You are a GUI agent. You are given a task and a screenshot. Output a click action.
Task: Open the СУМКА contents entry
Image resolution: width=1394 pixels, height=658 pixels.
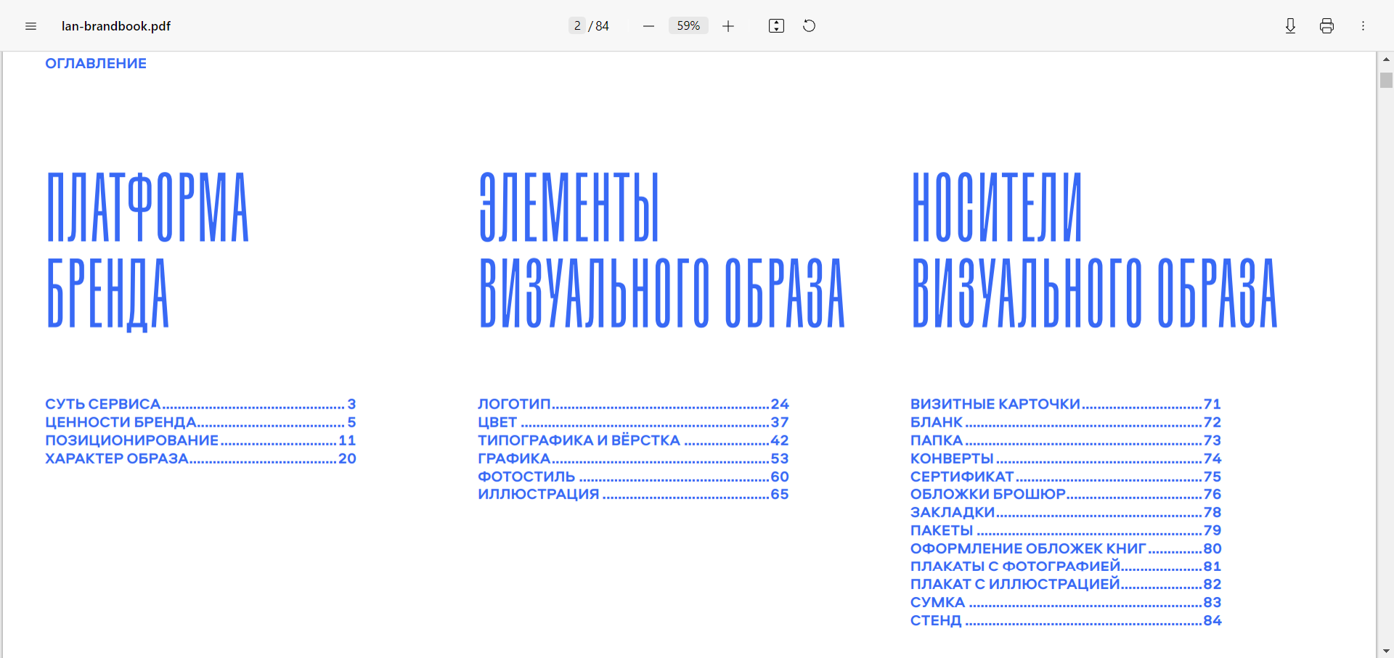tap(1066, 602)
